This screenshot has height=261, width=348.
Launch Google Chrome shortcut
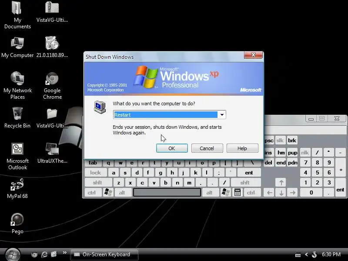(x=52, y=86)
